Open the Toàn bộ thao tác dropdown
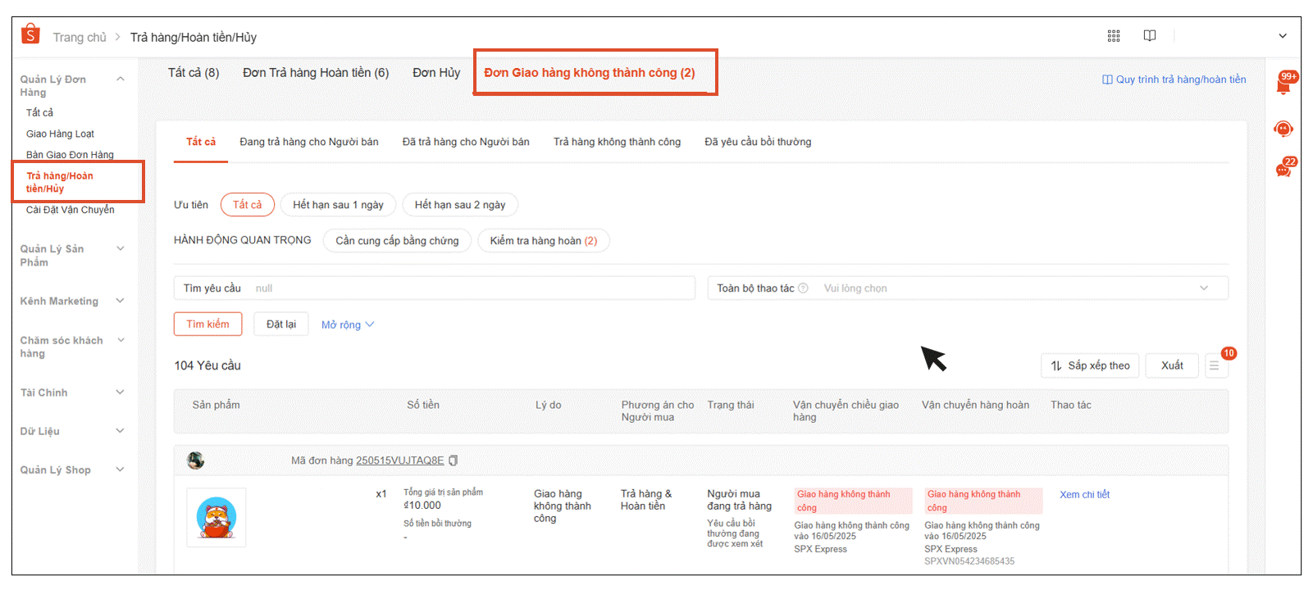 click(x=968, y=288)
